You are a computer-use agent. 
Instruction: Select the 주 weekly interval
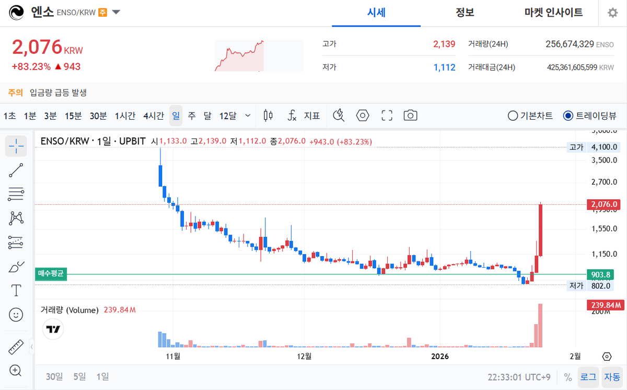click(x=192, y=116)
